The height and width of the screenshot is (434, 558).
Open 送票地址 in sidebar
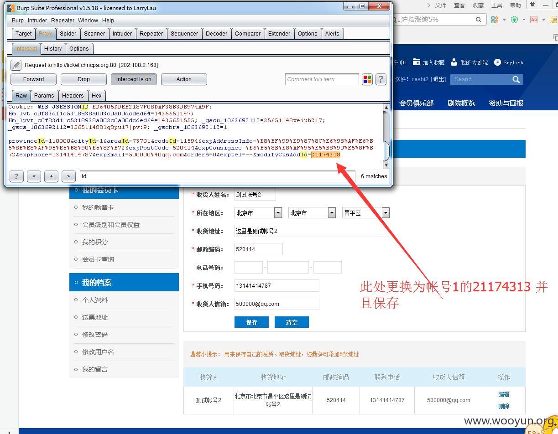point(95,317)
